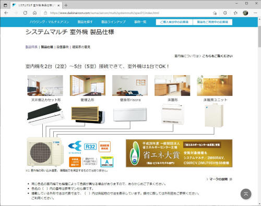The width and height of the screenshot is (261, 206).
Task: Click the browser address bar URL
Action: [104, 13]
